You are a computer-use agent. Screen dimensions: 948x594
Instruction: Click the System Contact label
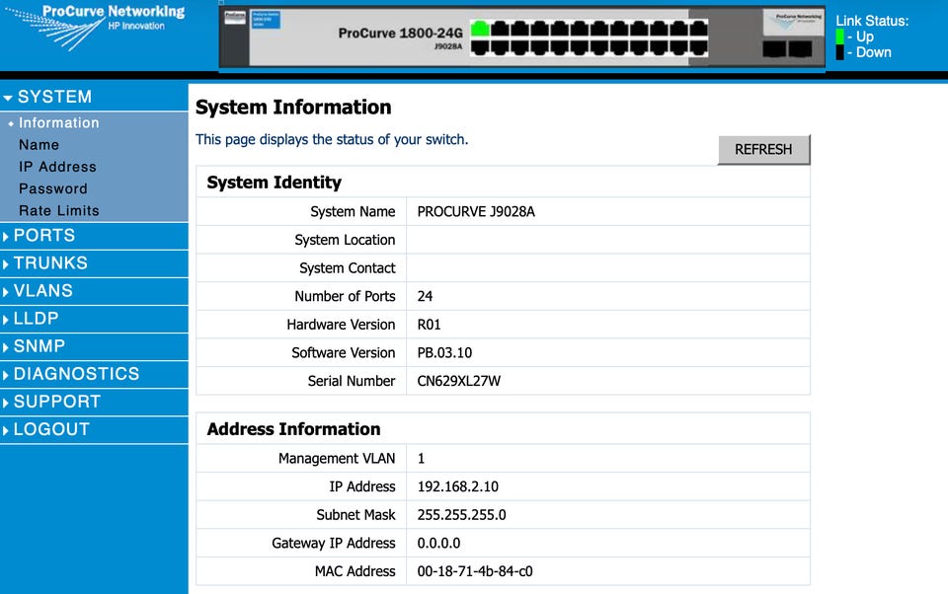347,267
